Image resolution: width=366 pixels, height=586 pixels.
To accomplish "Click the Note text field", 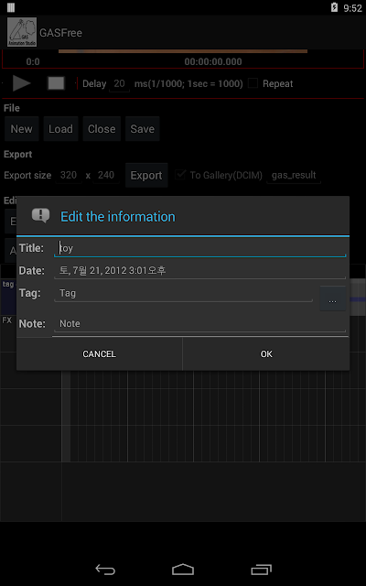I will 200,323.
